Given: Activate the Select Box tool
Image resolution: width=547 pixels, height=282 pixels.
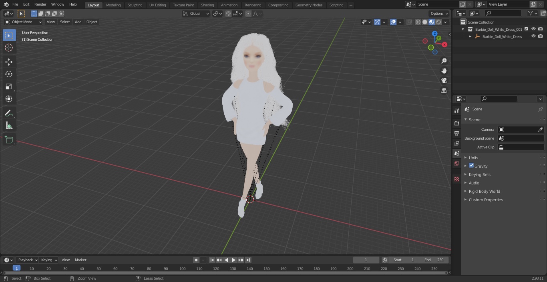Looking at the screenshot, I should point(9,35).
